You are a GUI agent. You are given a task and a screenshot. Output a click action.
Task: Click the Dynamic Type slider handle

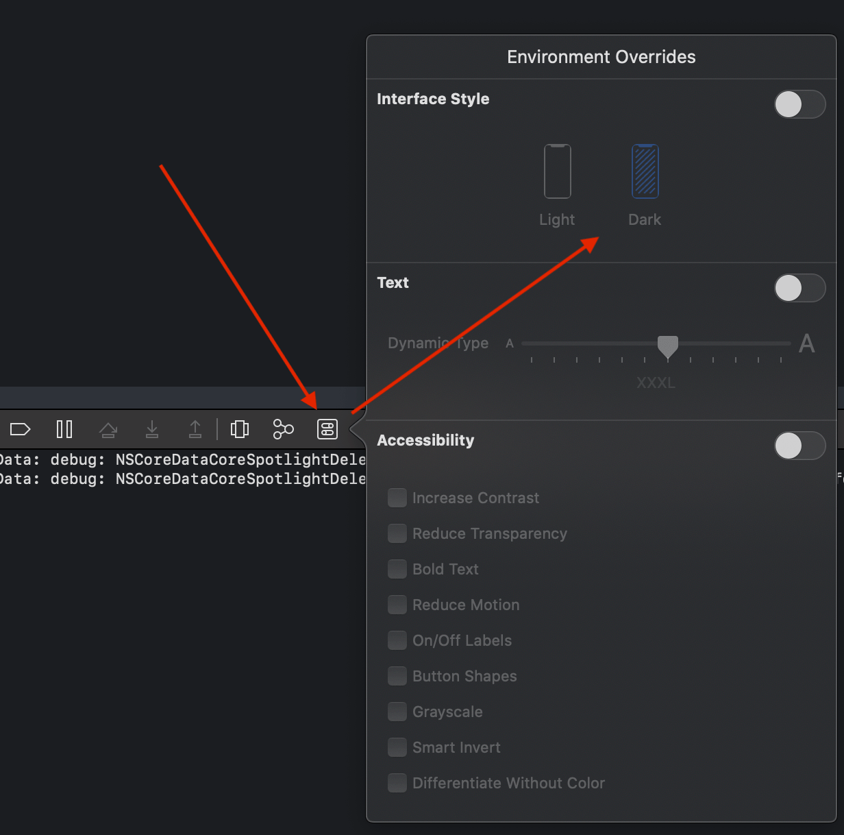pos(668,347)
